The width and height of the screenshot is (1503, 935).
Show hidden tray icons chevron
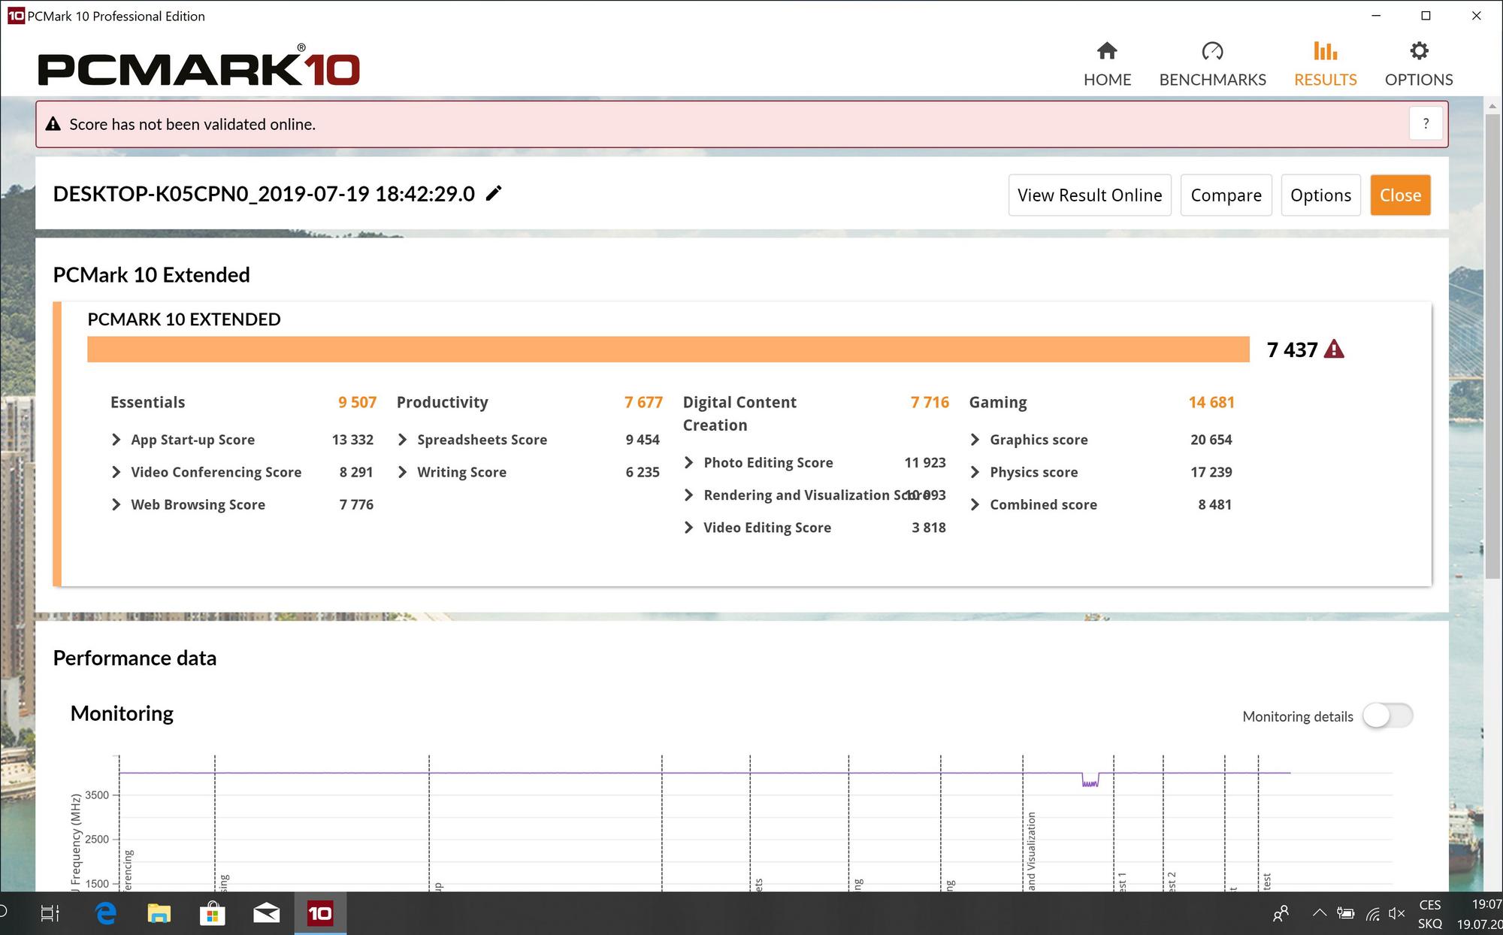coord(1319,914)
